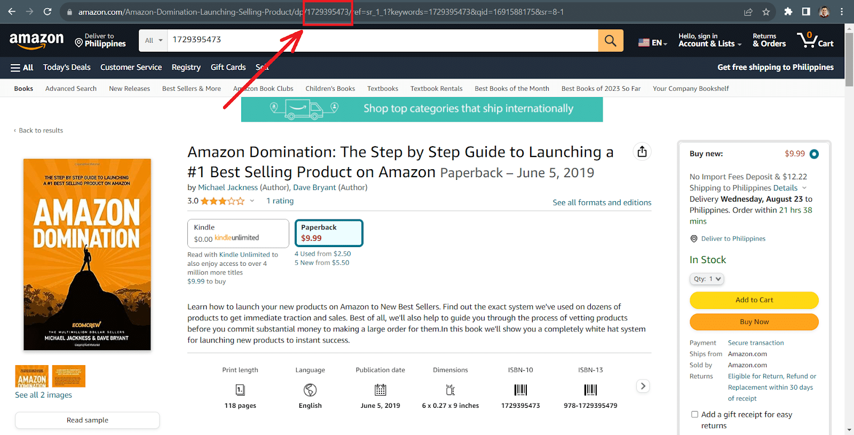This screenshot has height=435, width=854.
Task: Click the Language globe icon
Action: click(310, 390)
